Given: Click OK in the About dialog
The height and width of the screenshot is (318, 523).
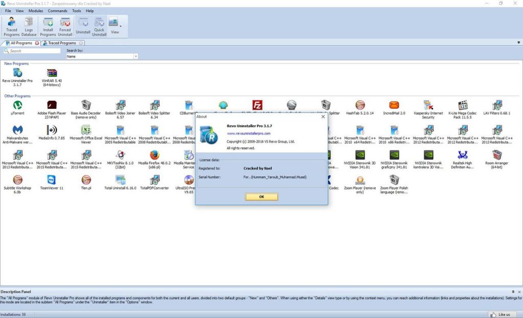Looking at the screenshot, I should (x=261, y=197).
